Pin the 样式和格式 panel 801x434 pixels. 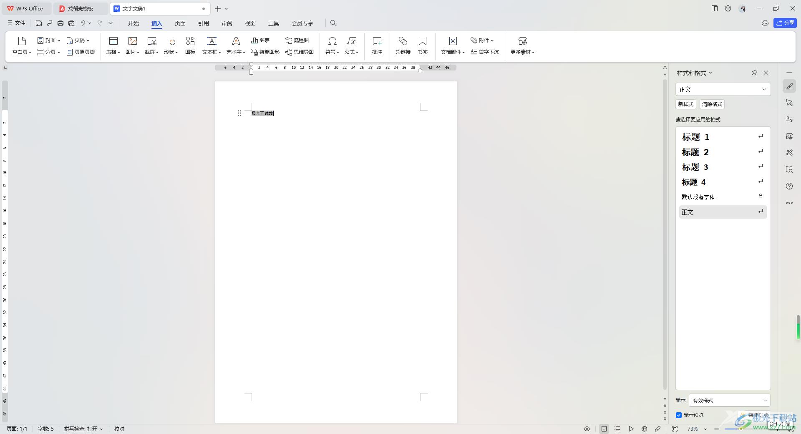pos(754,73)
